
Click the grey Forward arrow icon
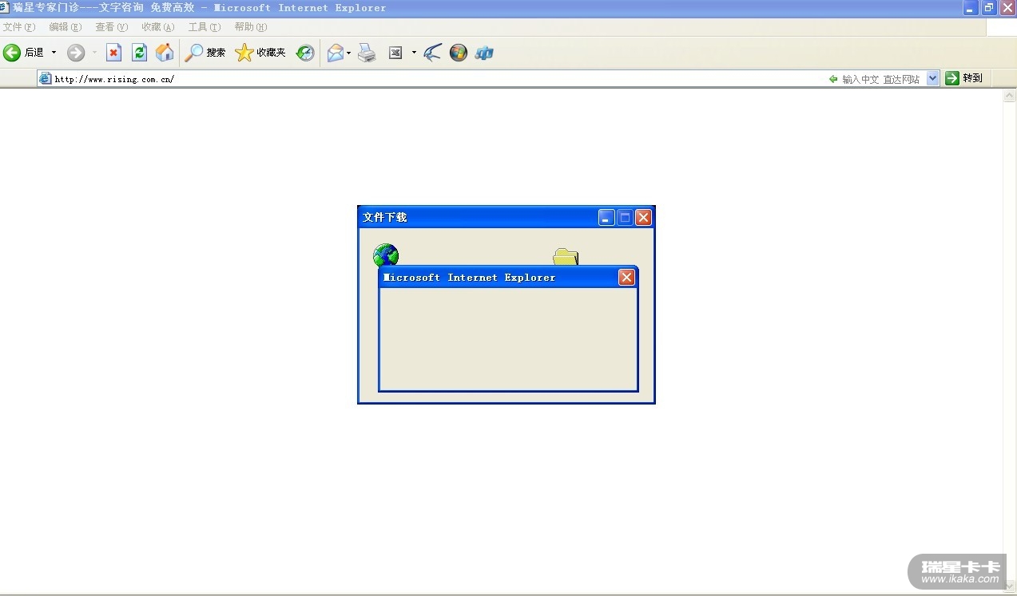76,53
